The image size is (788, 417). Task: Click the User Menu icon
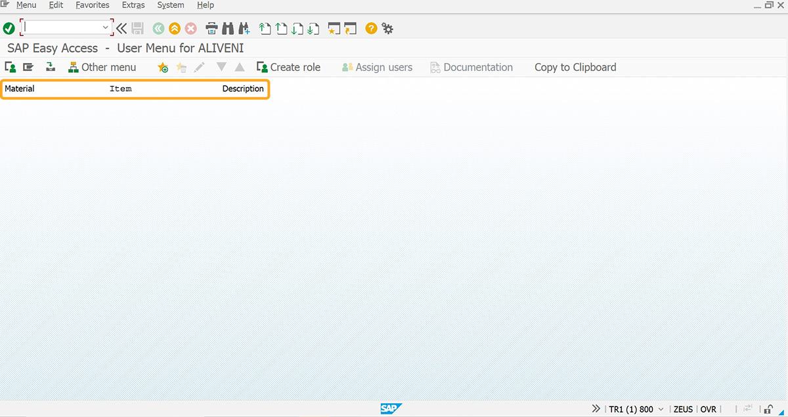point(11,67)
